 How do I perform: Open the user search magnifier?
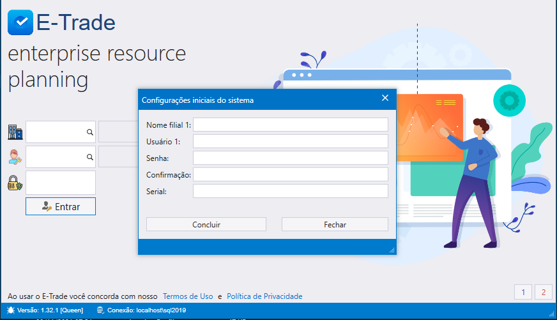[90, 157]
